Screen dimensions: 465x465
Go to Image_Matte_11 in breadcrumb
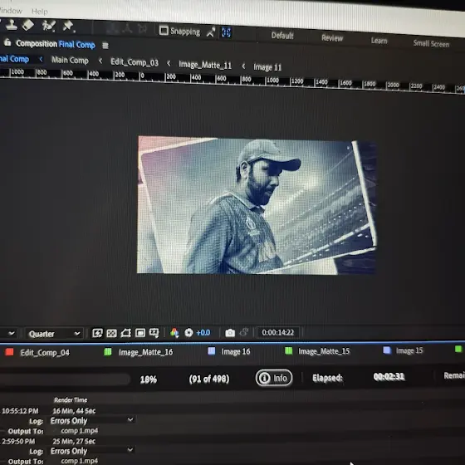205,65
